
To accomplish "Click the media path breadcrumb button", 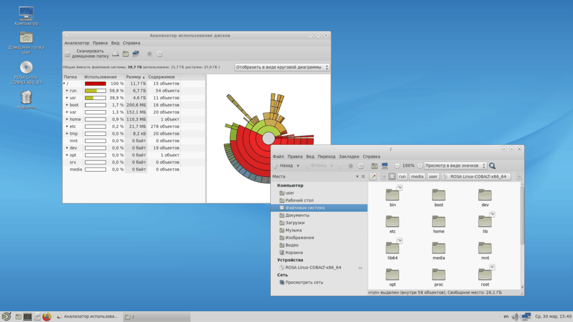I will coord(417,177).
